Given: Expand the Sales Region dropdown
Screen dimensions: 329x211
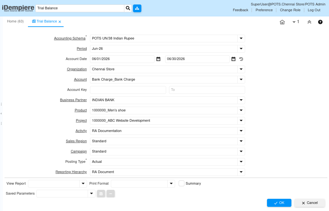Looking at the screenshot, I should pos(241,141).
